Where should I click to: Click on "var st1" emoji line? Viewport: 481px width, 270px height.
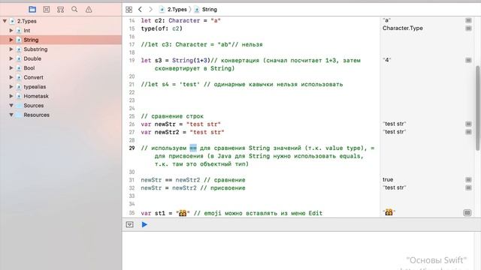pyautogui.click(x=231, y=213)
